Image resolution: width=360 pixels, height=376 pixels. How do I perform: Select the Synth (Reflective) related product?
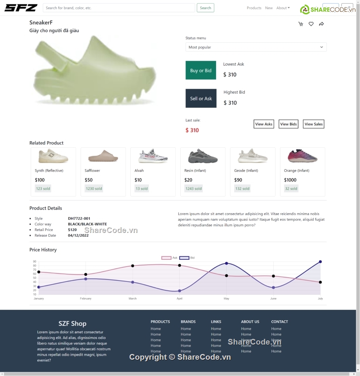[x=53, y=172]
